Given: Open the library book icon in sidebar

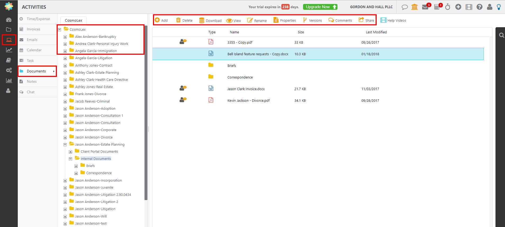Looking at the screenshot, I should coord(9,60).
